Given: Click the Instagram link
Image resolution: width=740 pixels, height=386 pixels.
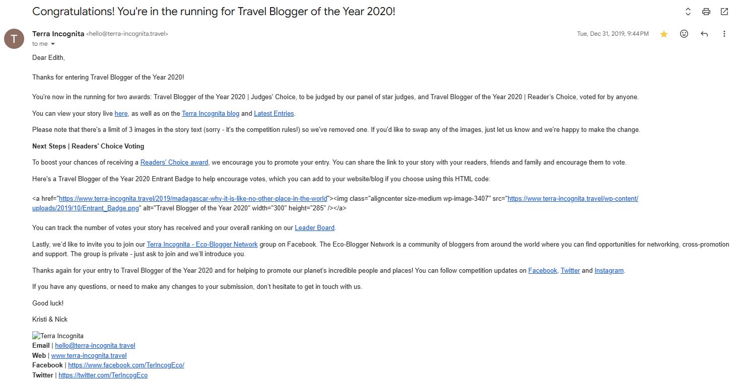Looking at the screenshot, I should tap(609, 271).
